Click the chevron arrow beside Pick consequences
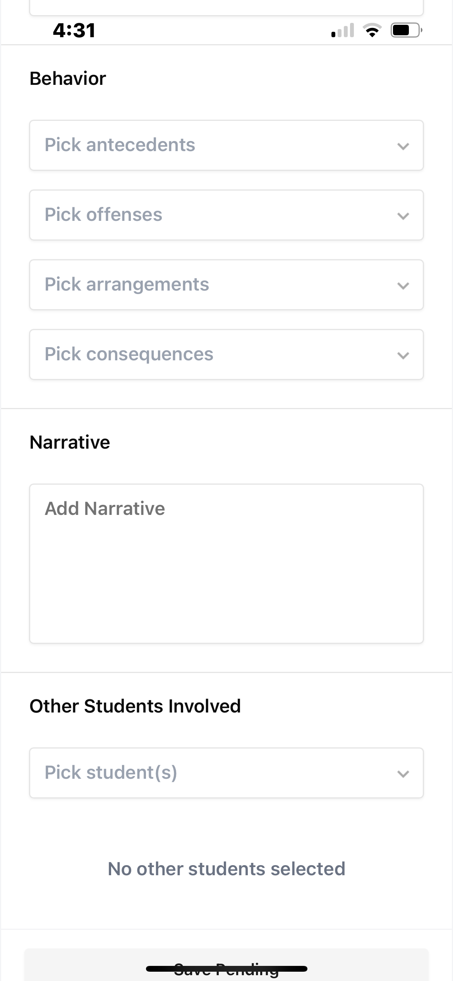Screen dimensions: 453x981 (x=403, y=355)
